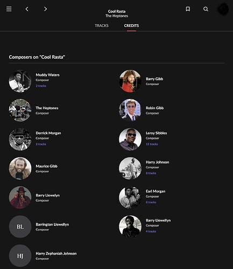Open Muddy Waters' 2 tracks link
Screen dimensions: 233x269
[x=41, y=86]
